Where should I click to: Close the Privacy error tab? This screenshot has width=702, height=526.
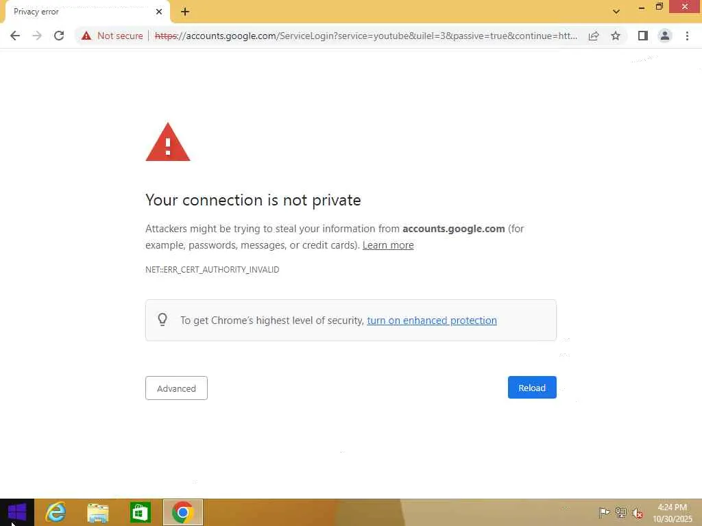159,12
